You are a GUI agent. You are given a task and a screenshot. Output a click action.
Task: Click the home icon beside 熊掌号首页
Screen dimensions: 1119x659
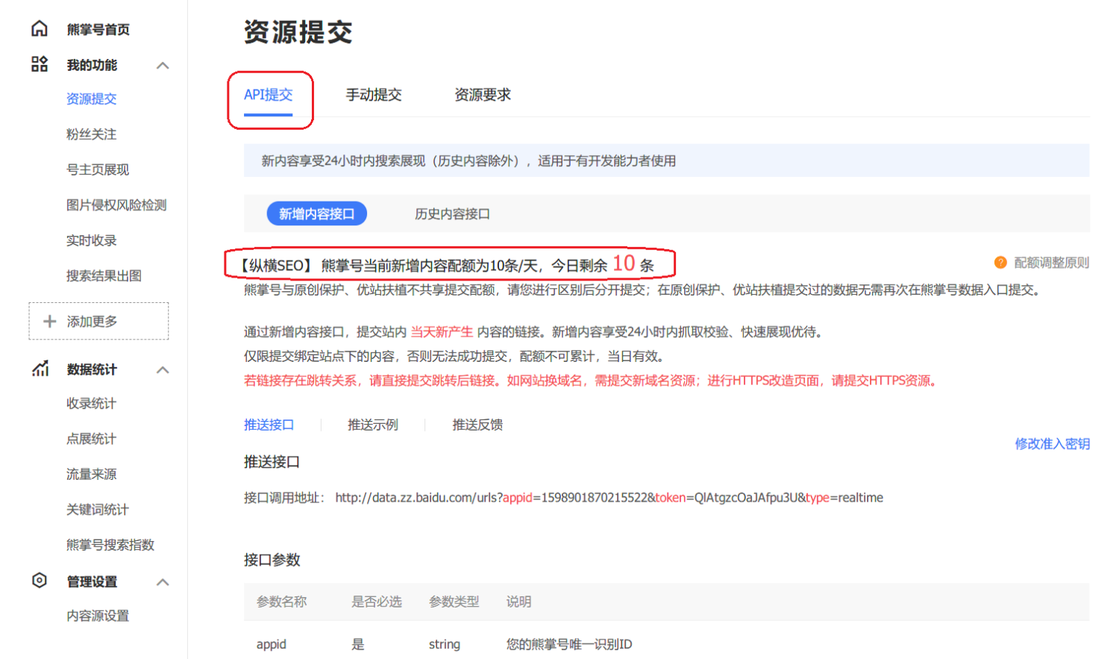39,29
